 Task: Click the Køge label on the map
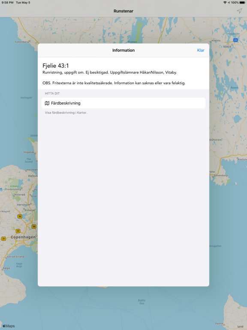coord(6,268)
